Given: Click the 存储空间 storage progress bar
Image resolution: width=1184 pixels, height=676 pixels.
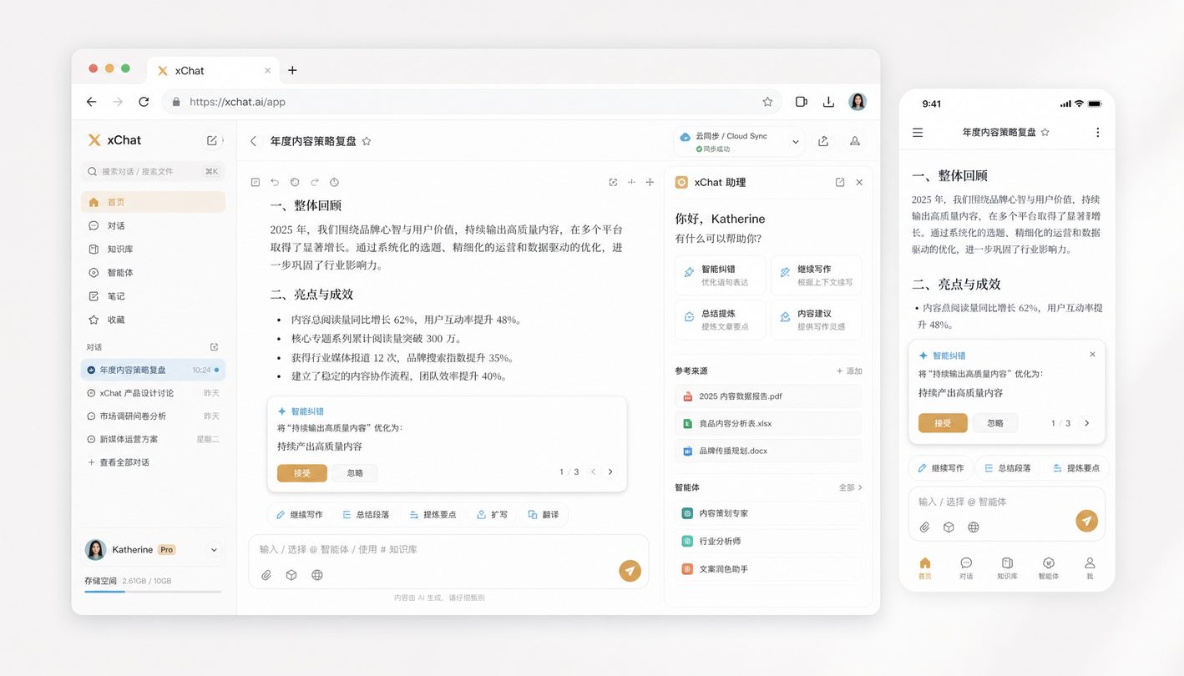Looking at the screenshot, I should click(153, 592).
